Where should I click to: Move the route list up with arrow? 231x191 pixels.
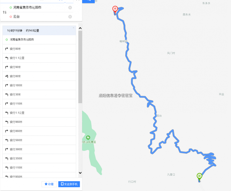[80, 28]
